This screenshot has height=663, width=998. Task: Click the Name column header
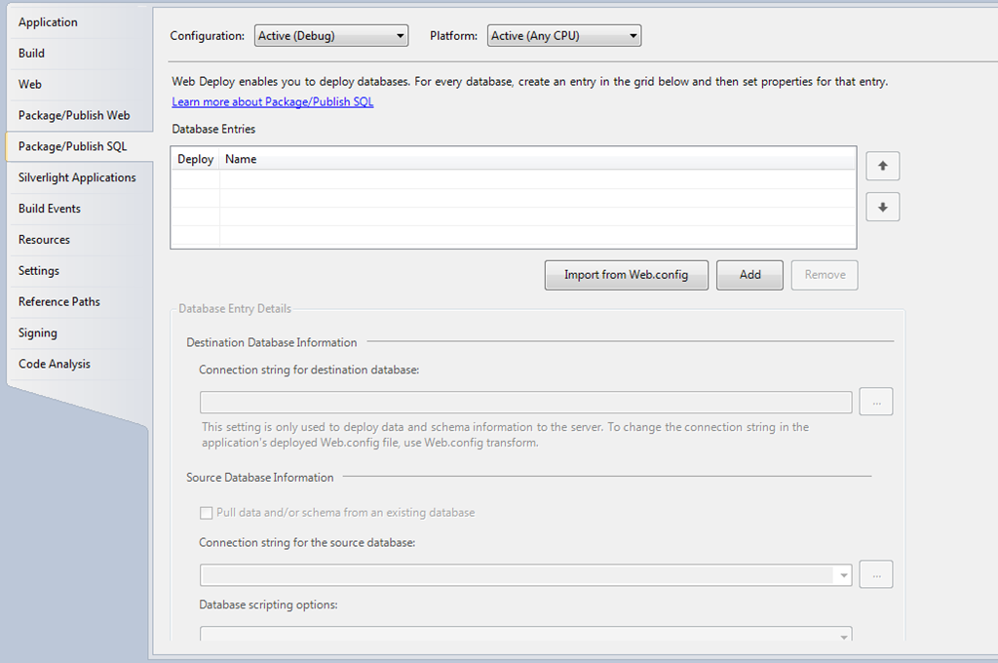(538, 159)
